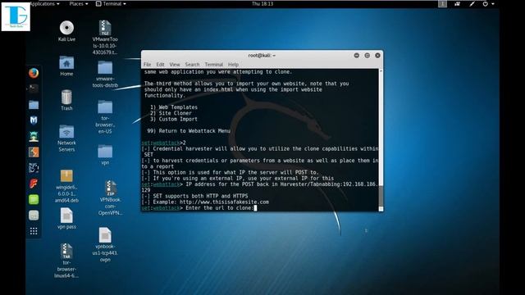Open the Edit menu in terminal

[161, 64]
